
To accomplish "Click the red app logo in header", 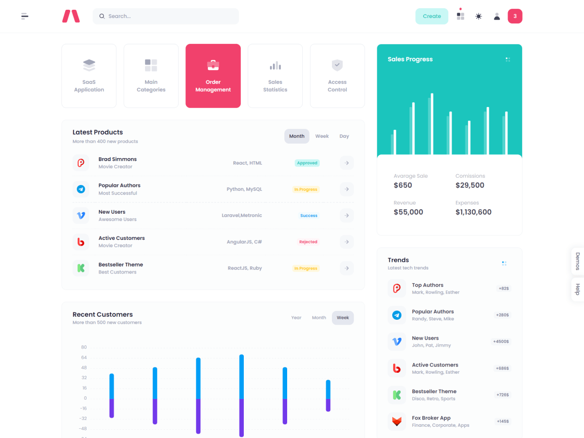I will pos(71,16).
